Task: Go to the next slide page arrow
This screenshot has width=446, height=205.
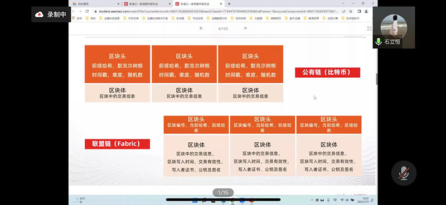Action: pyautogui.click(x=245, y=28)
